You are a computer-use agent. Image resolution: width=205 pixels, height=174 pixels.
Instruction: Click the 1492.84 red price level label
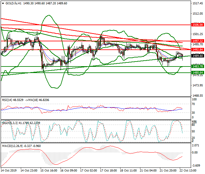[x=198, y=50]
